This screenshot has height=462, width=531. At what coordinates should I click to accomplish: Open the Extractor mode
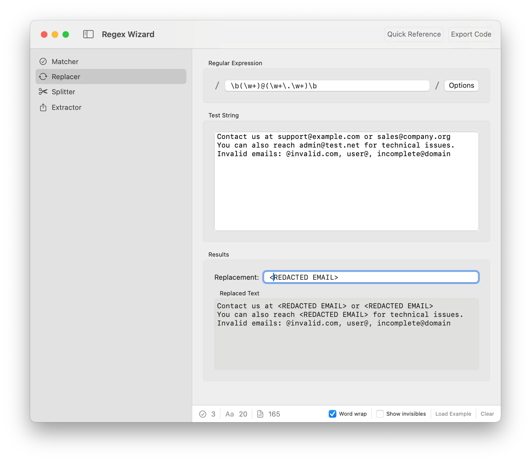(x=67, y=107)
